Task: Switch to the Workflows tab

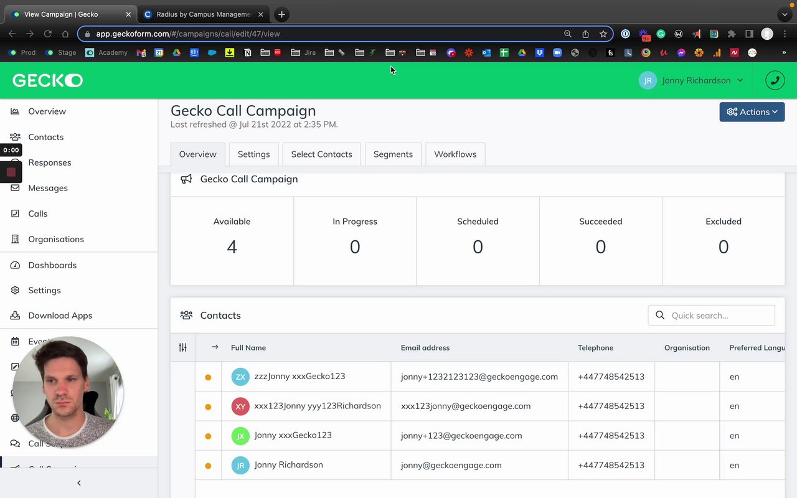Action: click(455, 154)
